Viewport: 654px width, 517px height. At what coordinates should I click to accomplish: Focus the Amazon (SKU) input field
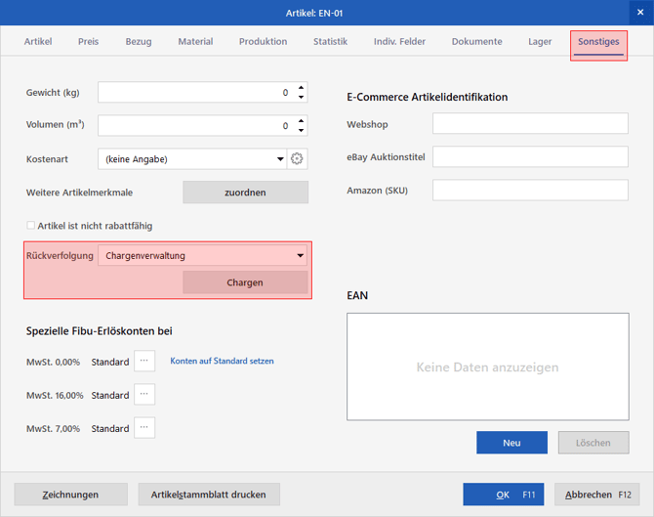(530, 190)
